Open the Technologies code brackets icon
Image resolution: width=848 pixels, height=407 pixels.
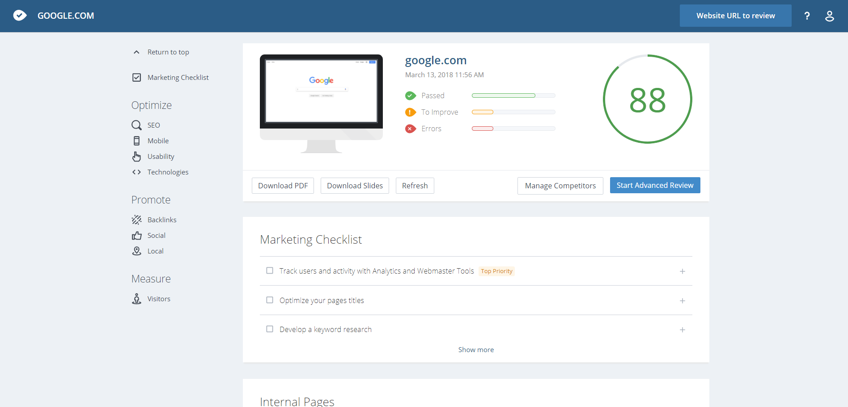tap(136, 172)
